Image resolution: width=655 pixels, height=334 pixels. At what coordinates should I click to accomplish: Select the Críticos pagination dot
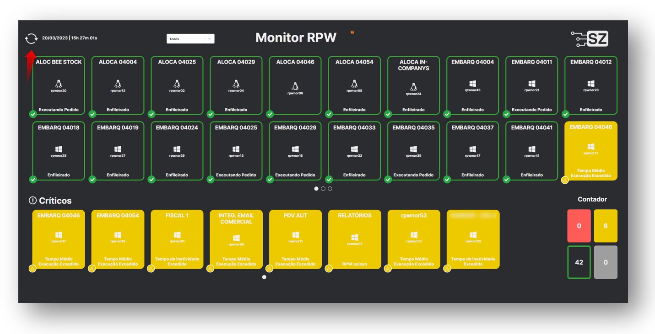(x=264, y=277)
